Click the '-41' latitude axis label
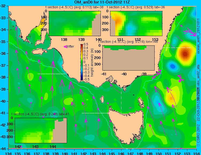Image resolution: width=201 pixels, height=155 pixels. 3,113
